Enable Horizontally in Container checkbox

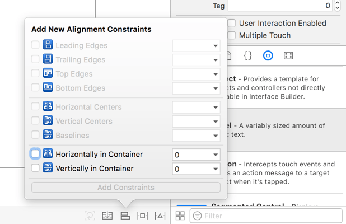(x=35, y=154)
